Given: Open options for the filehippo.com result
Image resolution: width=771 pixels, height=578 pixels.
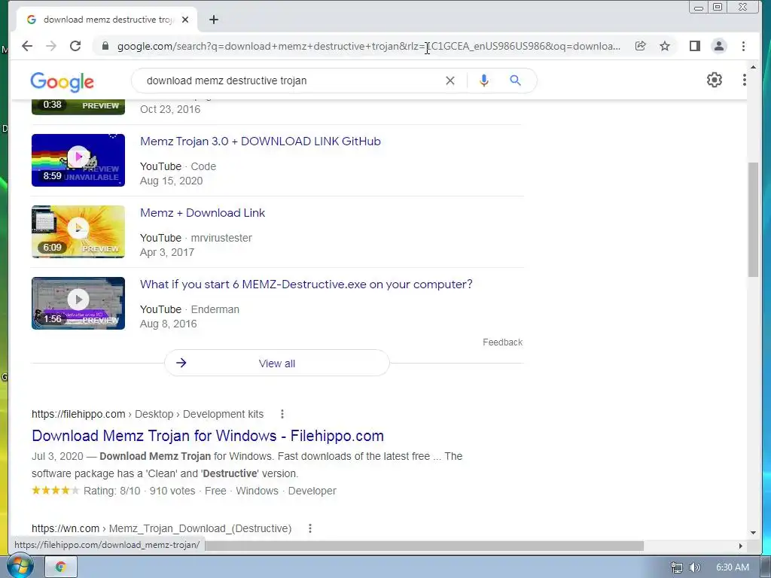Looking at the screenshot, I should coord(282,415).
